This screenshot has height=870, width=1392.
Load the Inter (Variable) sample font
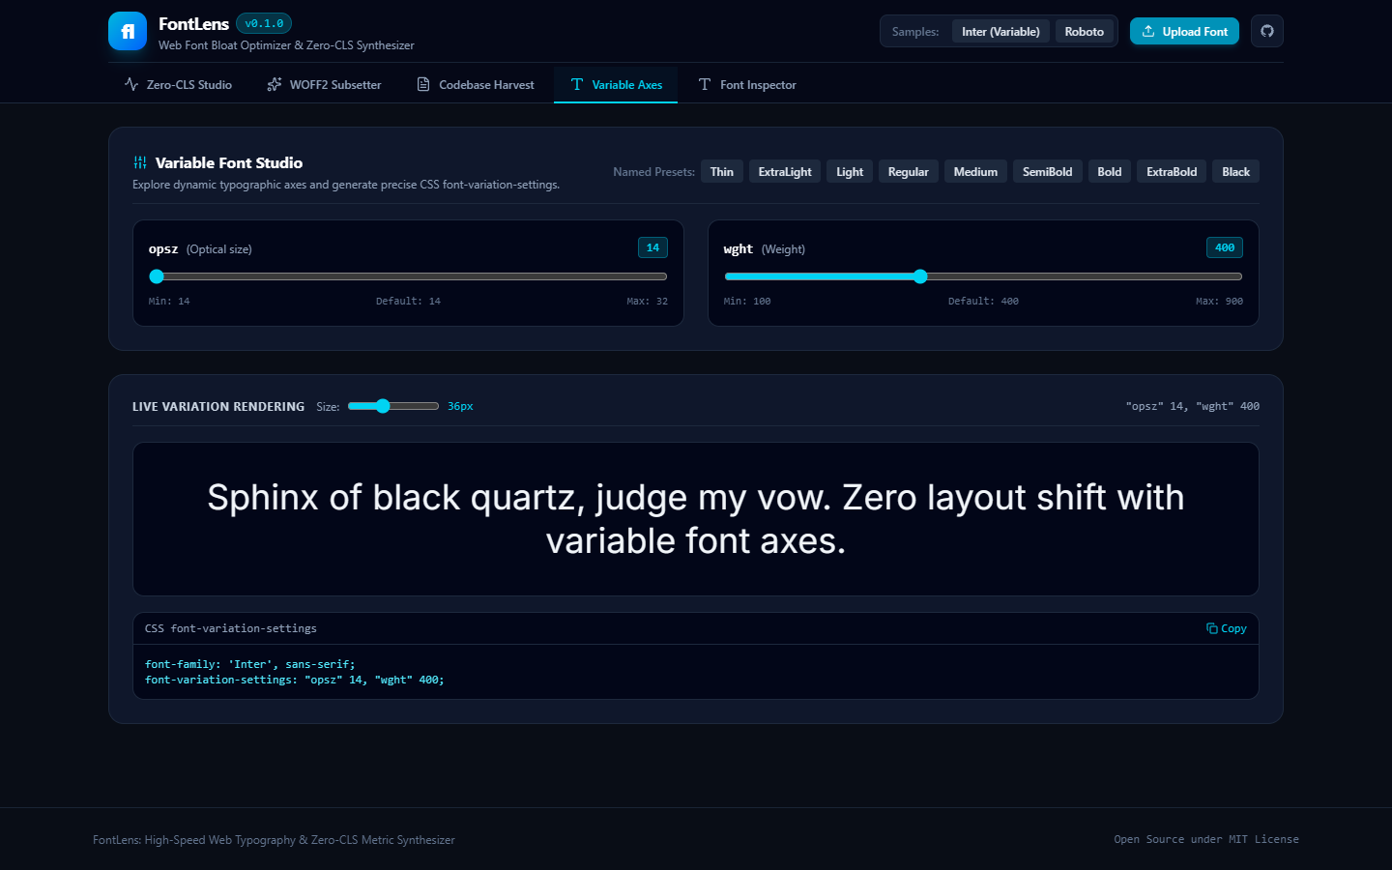[x=1000, y=32]
